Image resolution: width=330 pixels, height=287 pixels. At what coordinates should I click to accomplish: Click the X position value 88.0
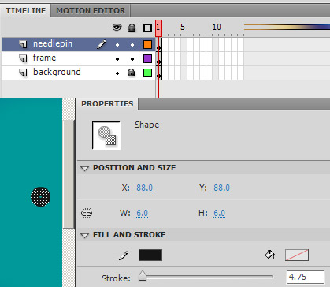[145, 188]
